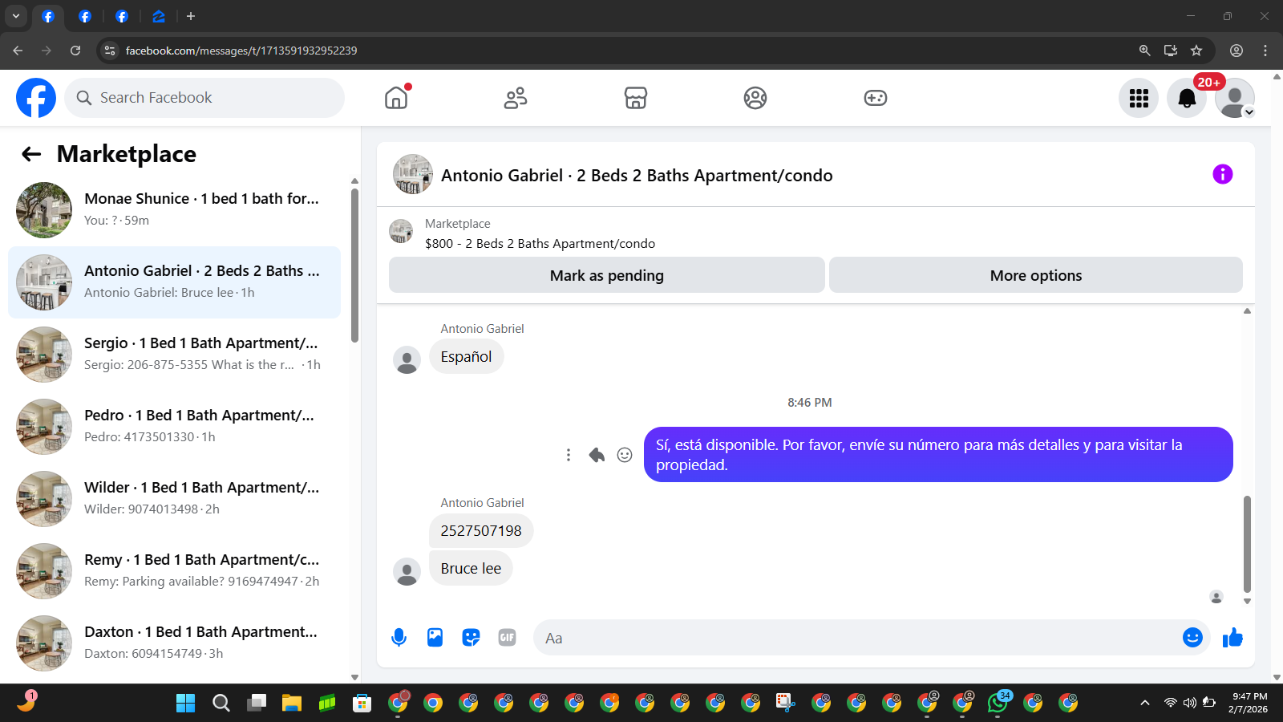Screen dimensions: 1283x722
Task: Open Chrome three-dot menu
Action: (x=1265, y=51)
